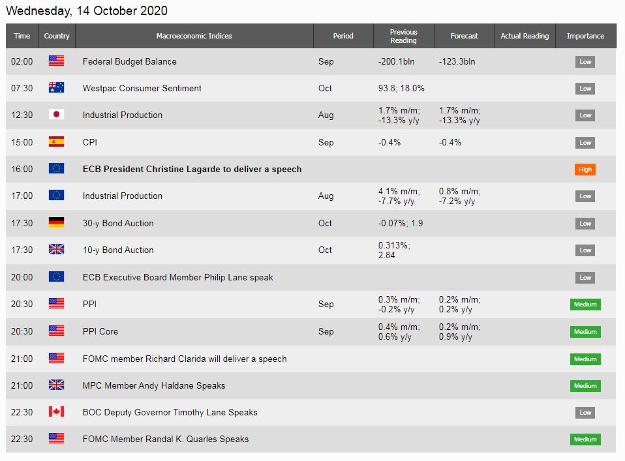Click the German flag for 30-y Bond Auction

pyautogui.click(x=56, y=223)
